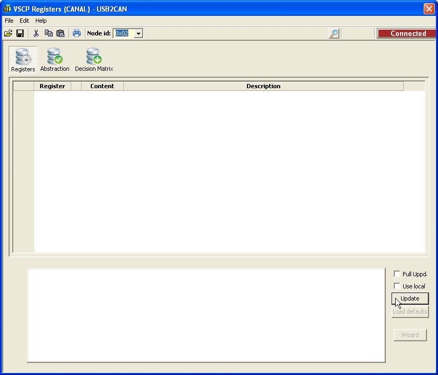Click the magnifier search icon in toolbar
Image resolution: width=438 pixels, height=375 pixels.
pyautogui.click(x=334, y=33)
